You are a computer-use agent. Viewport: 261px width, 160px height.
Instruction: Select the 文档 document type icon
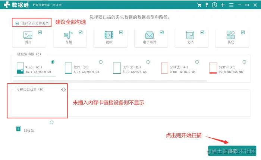pyautogui.click(x=190, y=35)
